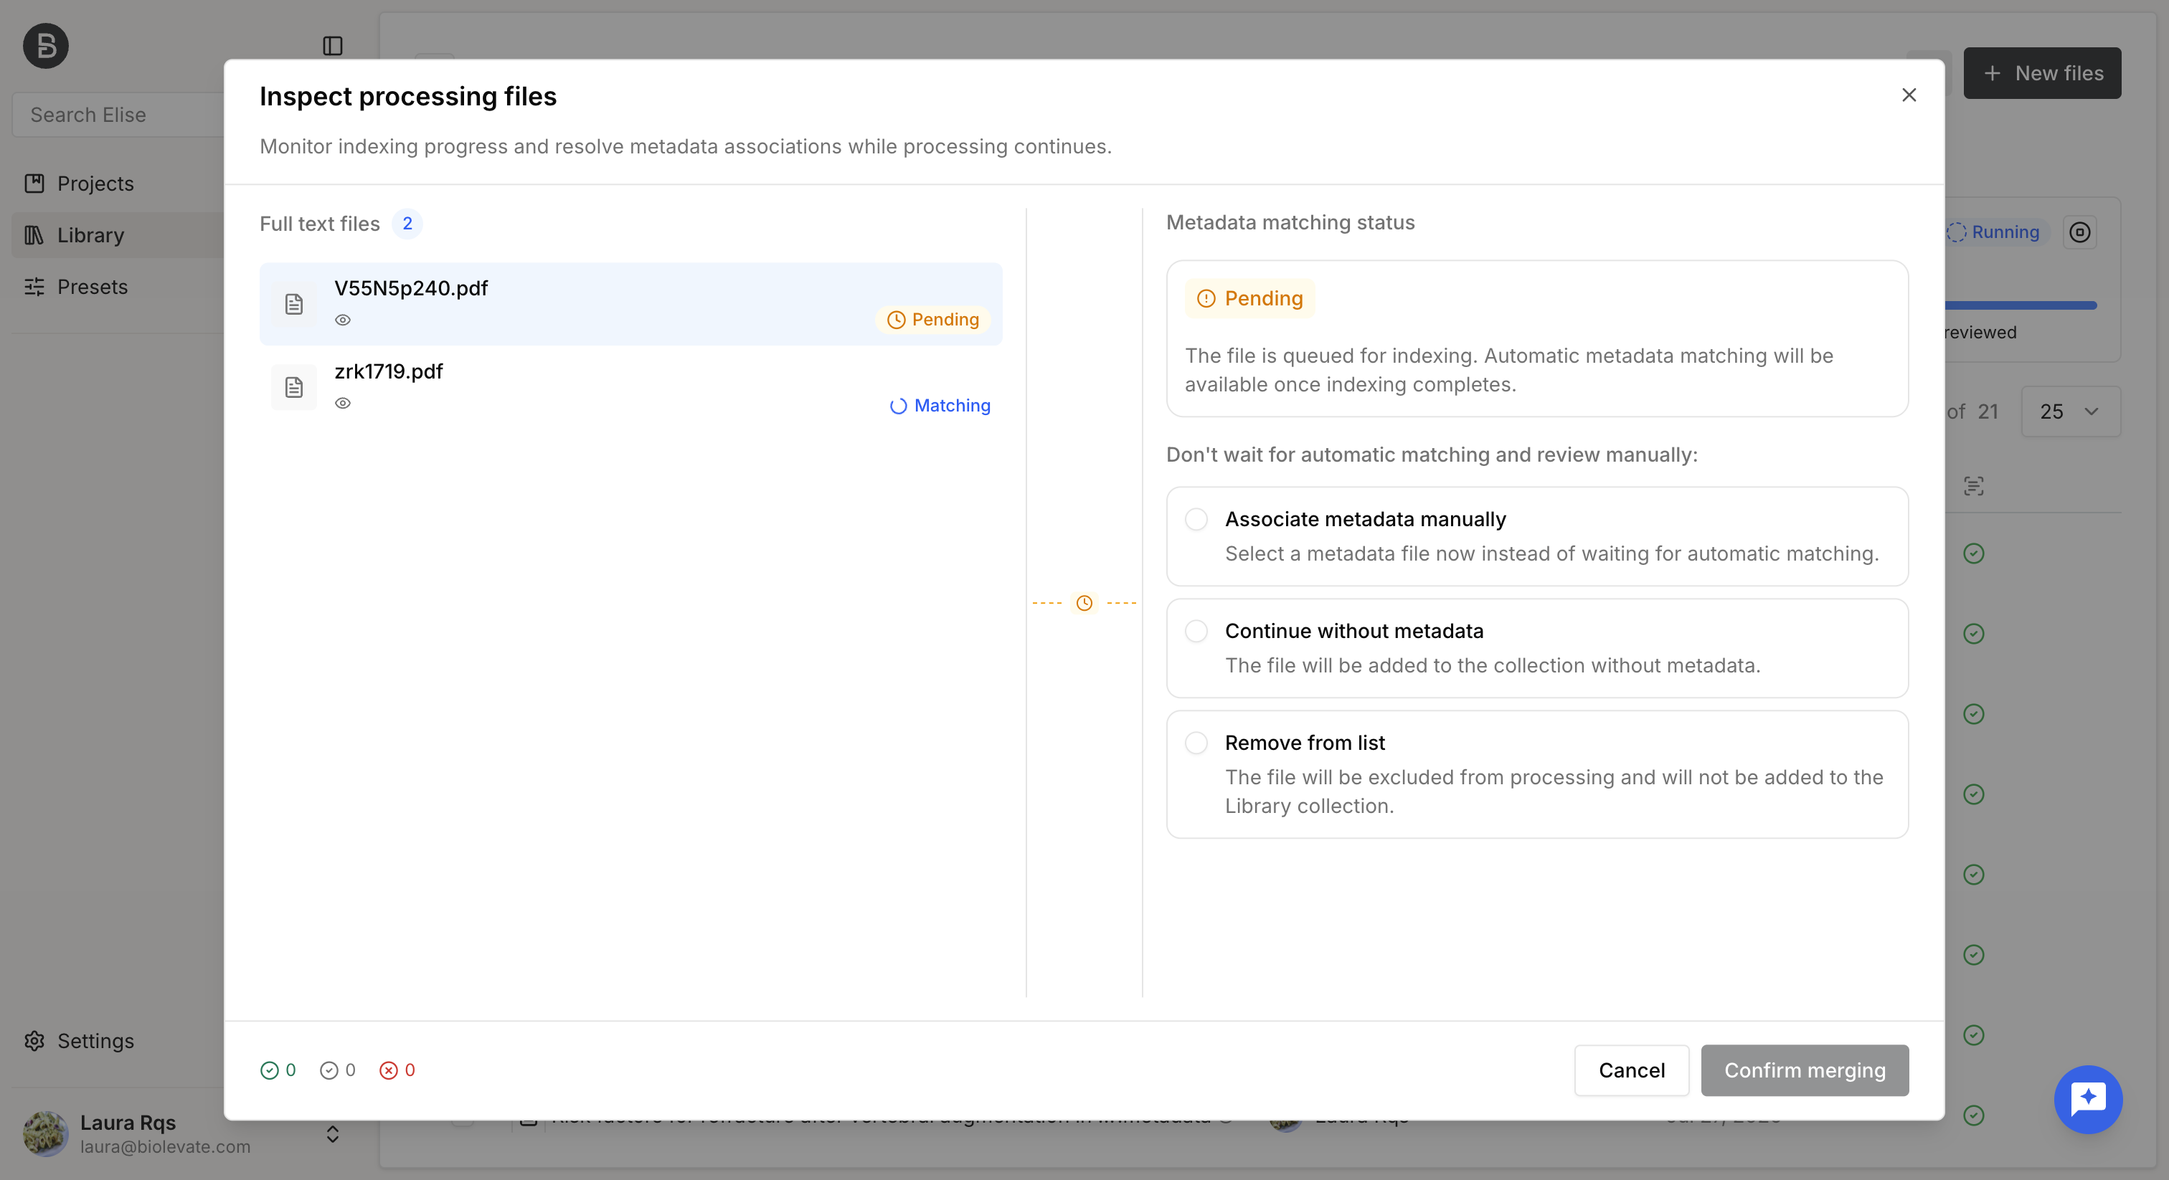The image size is (2169, 1180).
Task: Preview zrk1719.pdf with eye icon
Action: click(343, 403)
